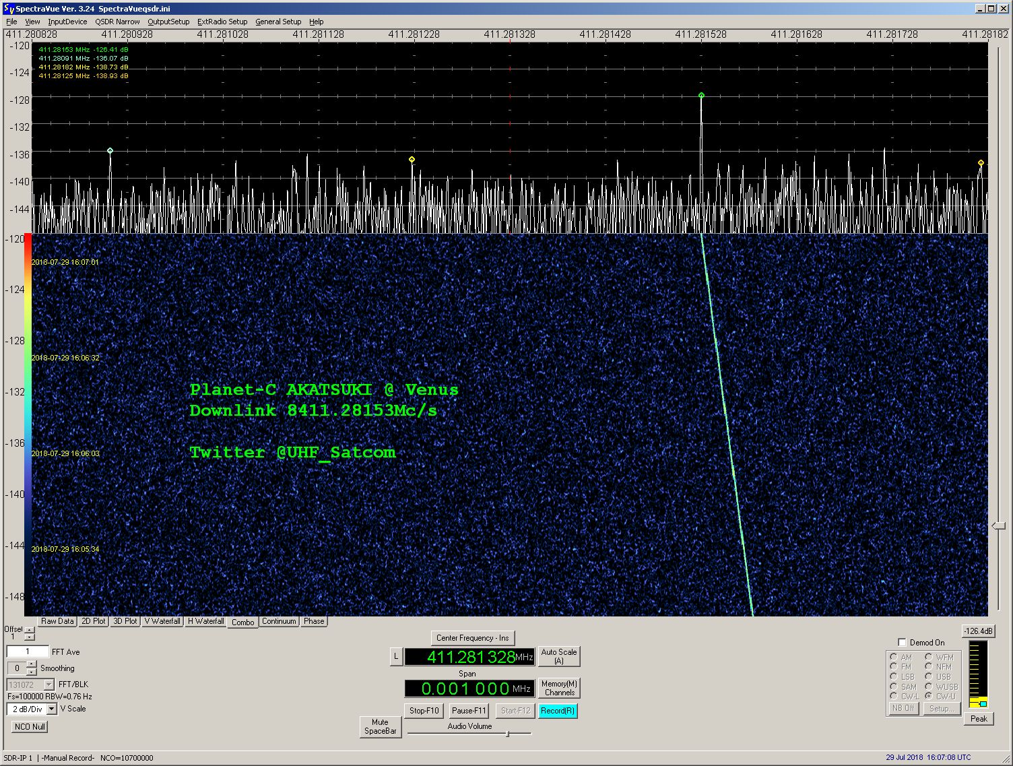Screen dimensions: 1013x766
Task: Click the Pause-F11 button
Action: (469, 711)
